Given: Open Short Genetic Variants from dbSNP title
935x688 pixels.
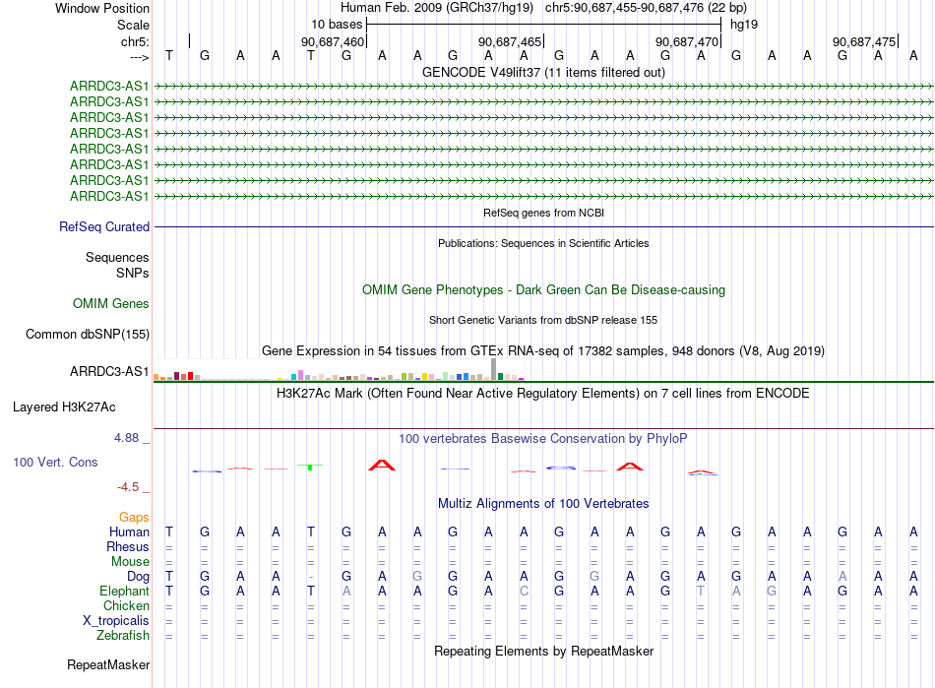Looking at the screenshot, I should 543,320.
